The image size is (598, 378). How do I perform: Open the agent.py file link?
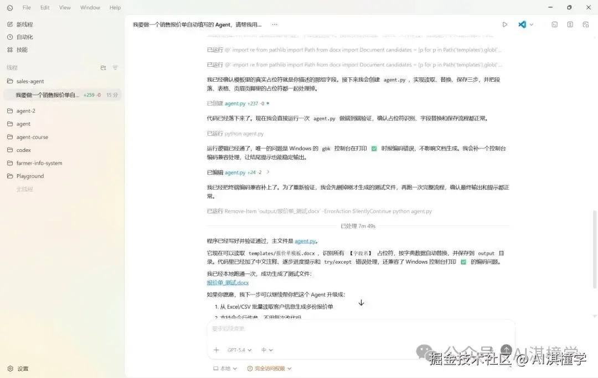[x=305, y=240]
